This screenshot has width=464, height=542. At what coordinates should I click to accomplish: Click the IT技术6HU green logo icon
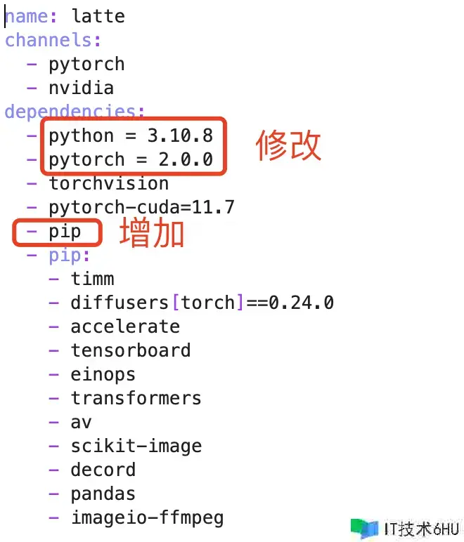pos(366,528)
